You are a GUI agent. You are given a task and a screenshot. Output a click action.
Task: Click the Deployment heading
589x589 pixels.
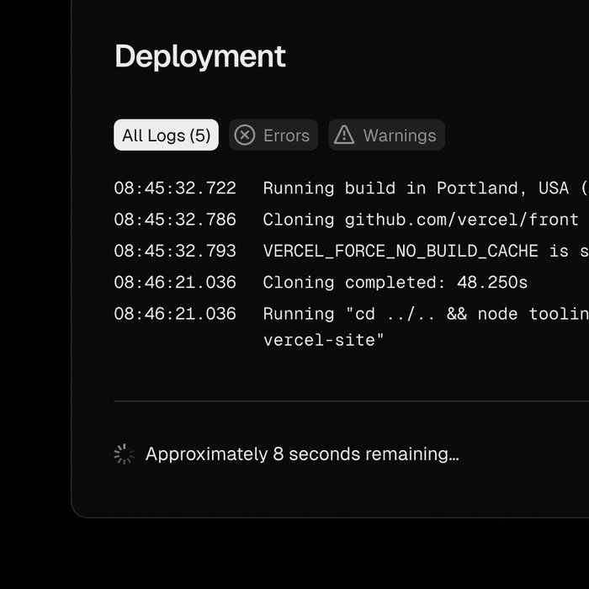[200, 56]
